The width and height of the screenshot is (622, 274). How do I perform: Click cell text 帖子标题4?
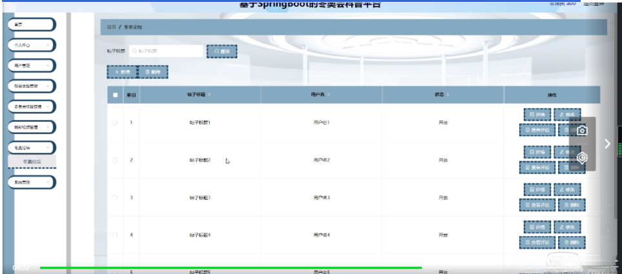click(x=200, y=235)
